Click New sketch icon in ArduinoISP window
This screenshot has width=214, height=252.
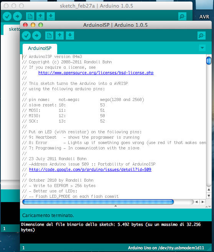49,35
